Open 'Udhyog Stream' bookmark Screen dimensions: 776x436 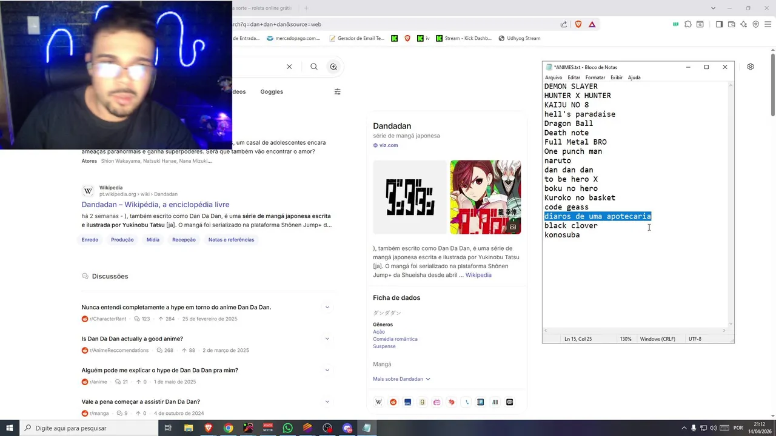click(x=519, y=38)
